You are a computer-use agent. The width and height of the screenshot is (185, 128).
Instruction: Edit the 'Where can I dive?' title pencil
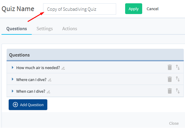click(50, 80)
